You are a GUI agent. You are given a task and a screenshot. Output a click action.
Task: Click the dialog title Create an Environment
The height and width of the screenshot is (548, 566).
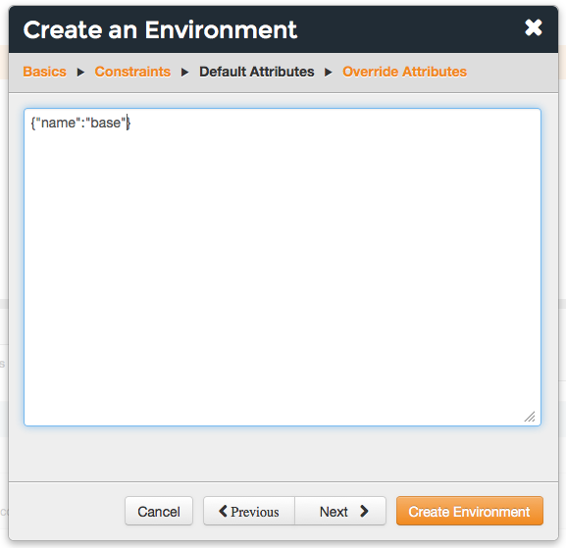[x=160, y=29]
